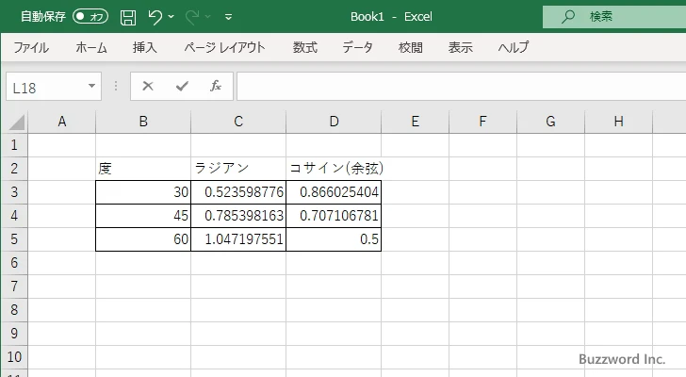Viewport: 686px width, 377px height.
Task: Open the 表示 tab
Action: pos(460,47)
